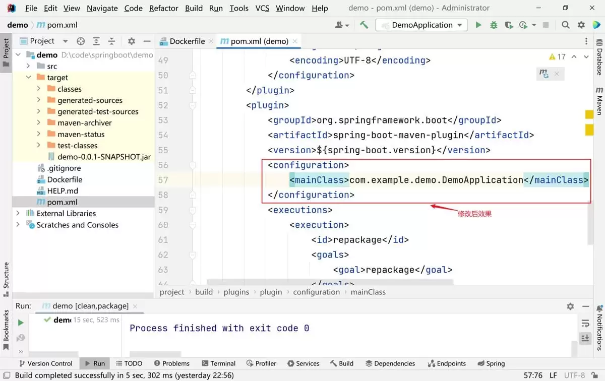Image resolution: width=605 pixels, height=381 pixels.
Task: Open Run panel settings gear
Action: point(570,306)
